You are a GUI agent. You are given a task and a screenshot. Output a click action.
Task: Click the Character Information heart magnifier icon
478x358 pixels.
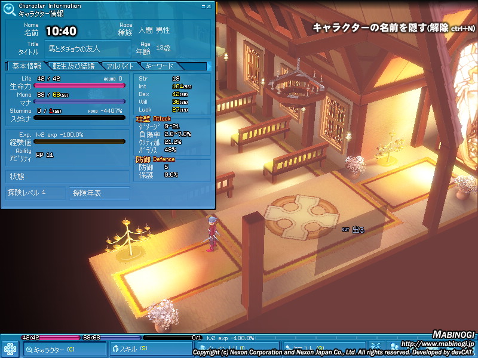[x=10, y=10]
